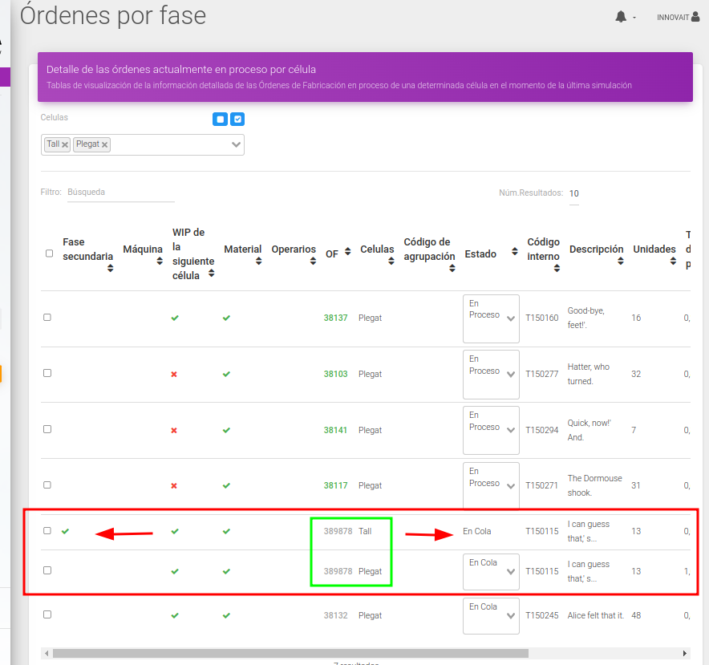Sort by Operarios column
The image size is (709, 665).
pos(313,261)
